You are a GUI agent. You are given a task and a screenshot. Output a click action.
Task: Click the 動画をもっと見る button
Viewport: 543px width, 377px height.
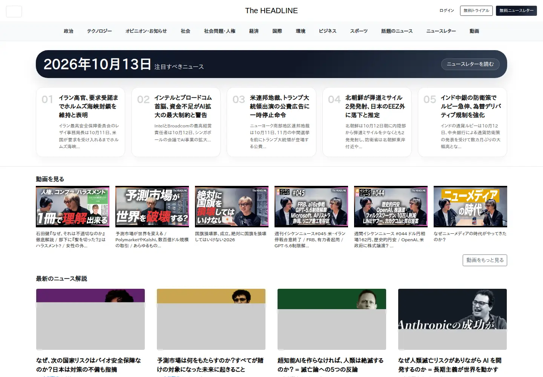pos(485,260)
